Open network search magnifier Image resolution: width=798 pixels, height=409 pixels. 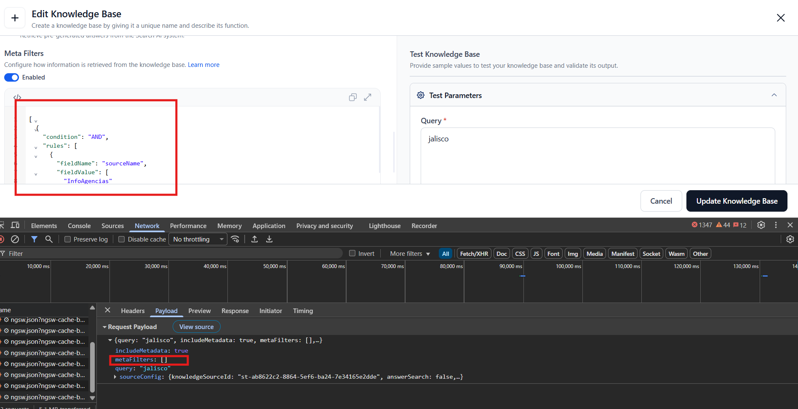tap(49, 239)
